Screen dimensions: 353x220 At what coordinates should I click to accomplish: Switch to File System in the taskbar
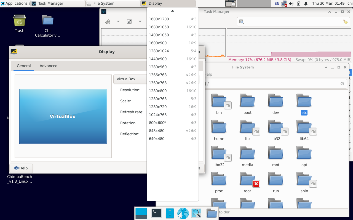click(x=113, y=4)
